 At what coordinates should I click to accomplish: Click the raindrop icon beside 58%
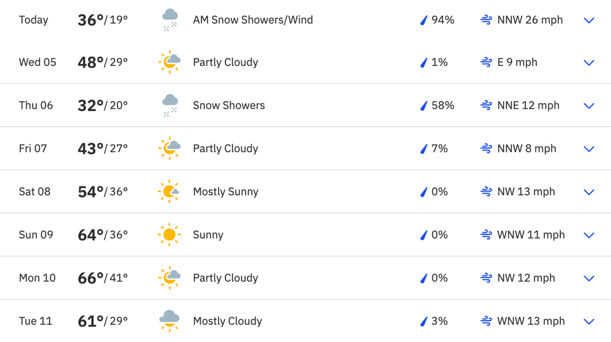click(x=424, y=105)
